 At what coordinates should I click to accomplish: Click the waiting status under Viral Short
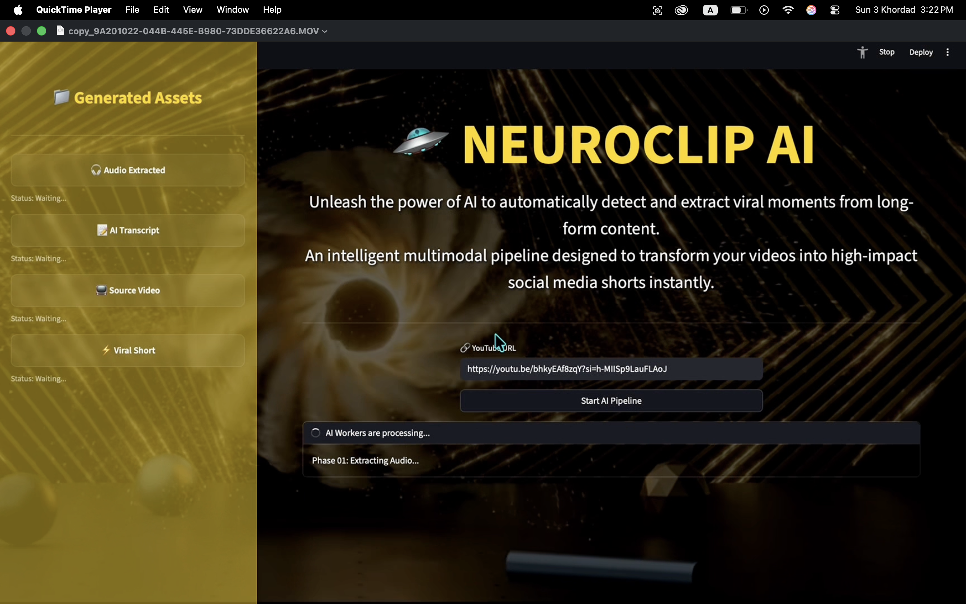point(38,379)
